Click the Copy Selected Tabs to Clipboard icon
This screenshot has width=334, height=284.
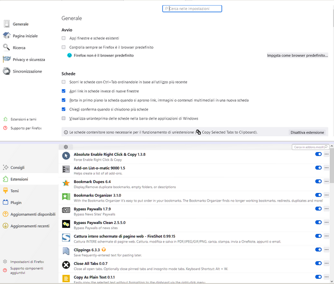(x=198, y=132)
